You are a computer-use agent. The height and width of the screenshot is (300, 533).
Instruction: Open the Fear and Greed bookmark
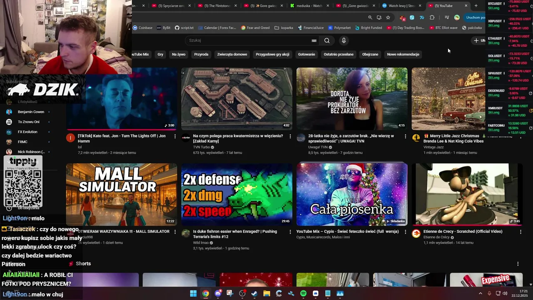(255, 28)
